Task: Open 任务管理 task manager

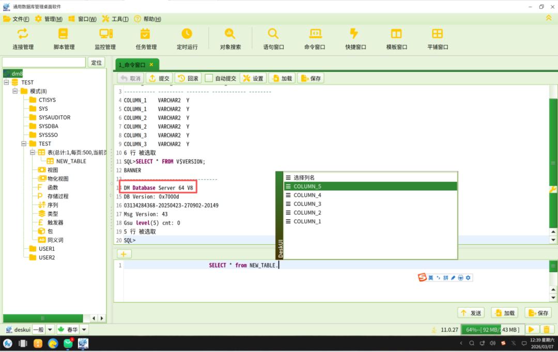Action: [146, 39]
